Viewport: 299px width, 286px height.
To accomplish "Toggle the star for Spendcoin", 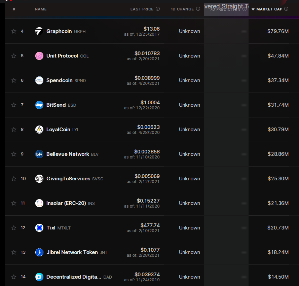I will coord(14,80).
